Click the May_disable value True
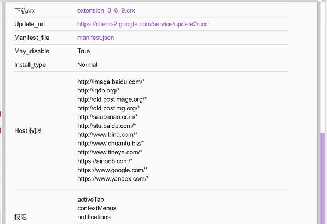Image resolution: width=327 pixels, height=224 pixels. point(83,51)
